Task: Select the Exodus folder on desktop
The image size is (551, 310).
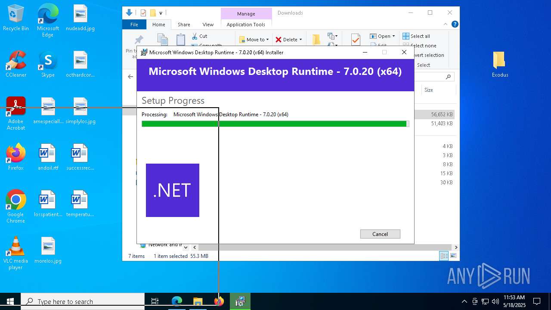Action: tap(500, 64)
